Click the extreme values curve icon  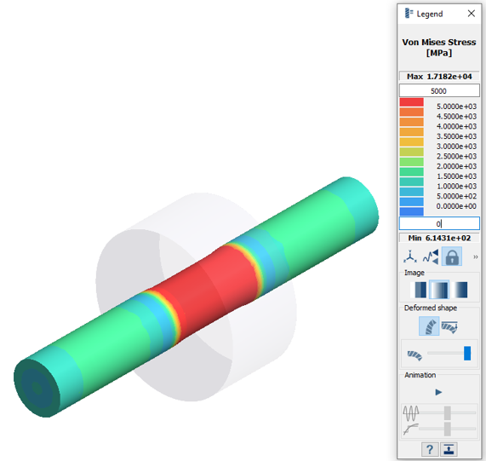tap(431, 256)
